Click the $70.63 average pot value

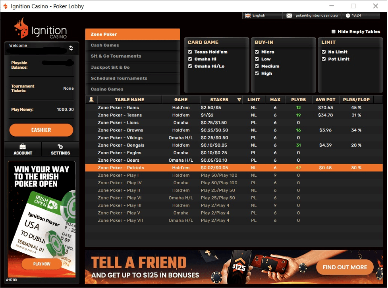click(325, 108)
